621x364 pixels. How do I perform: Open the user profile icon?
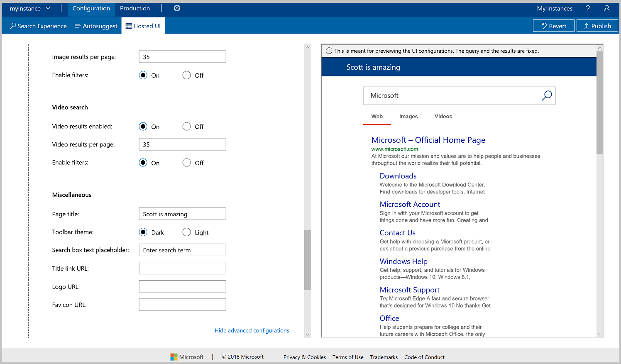(606, 8)
